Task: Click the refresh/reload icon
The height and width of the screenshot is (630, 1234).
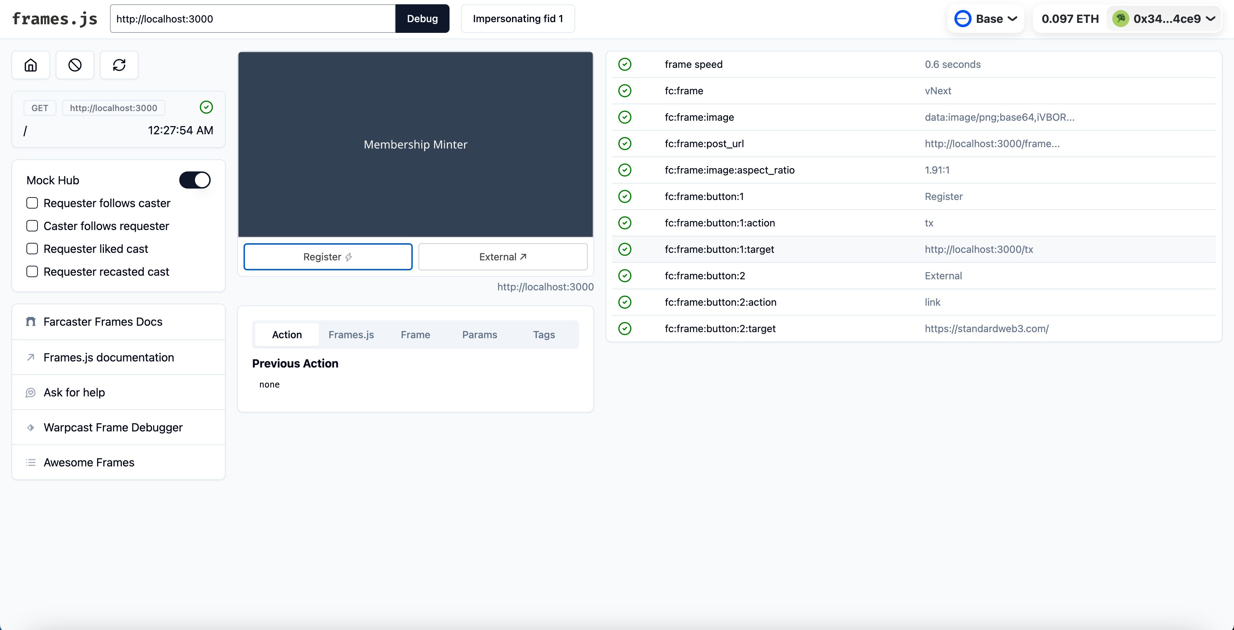Action: (119, 65)
